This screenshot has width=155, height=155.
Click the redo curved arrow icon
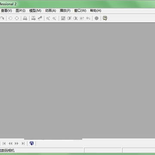coord(2,18)
